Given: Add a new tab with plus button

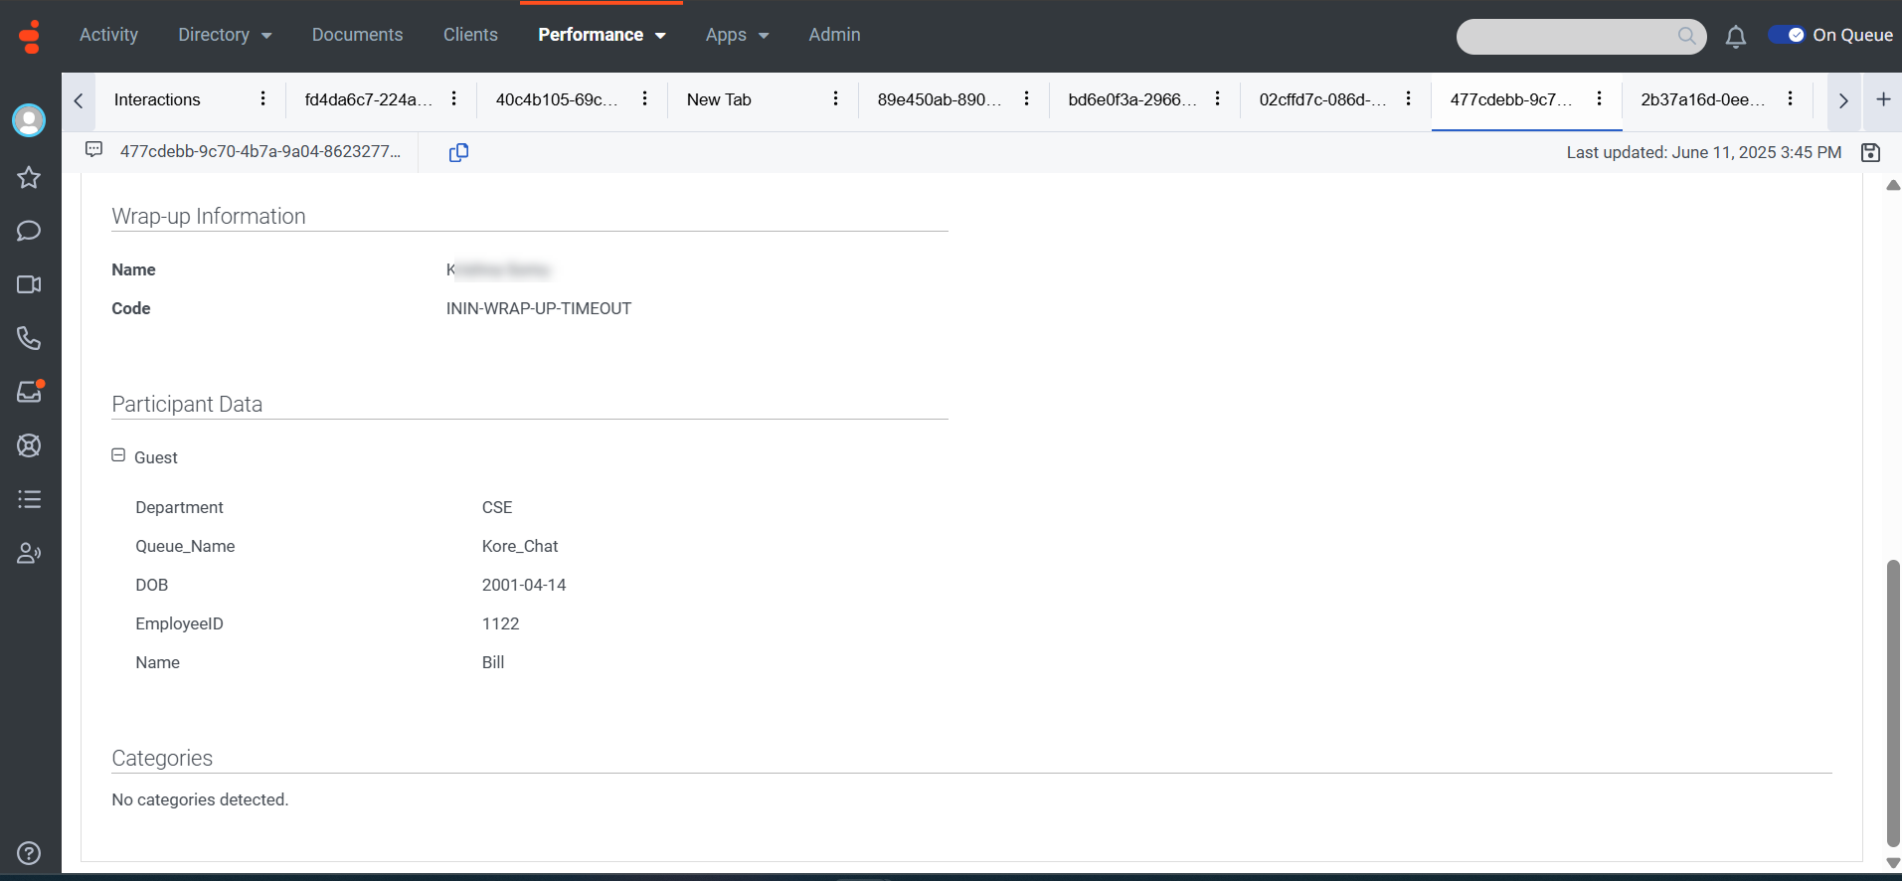Looking at the screenshot, I should coord(1883,99).
